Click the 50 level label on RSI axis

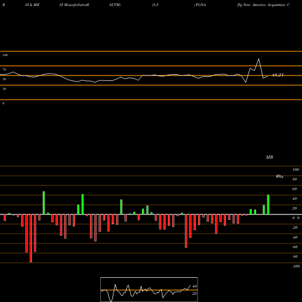(4, 79)
